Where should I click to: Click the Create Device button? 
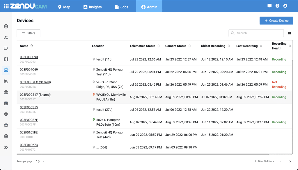(276, 21)
